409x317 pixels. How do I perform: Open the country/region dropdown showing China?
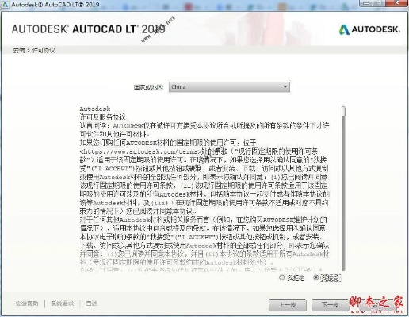(229, 87)
